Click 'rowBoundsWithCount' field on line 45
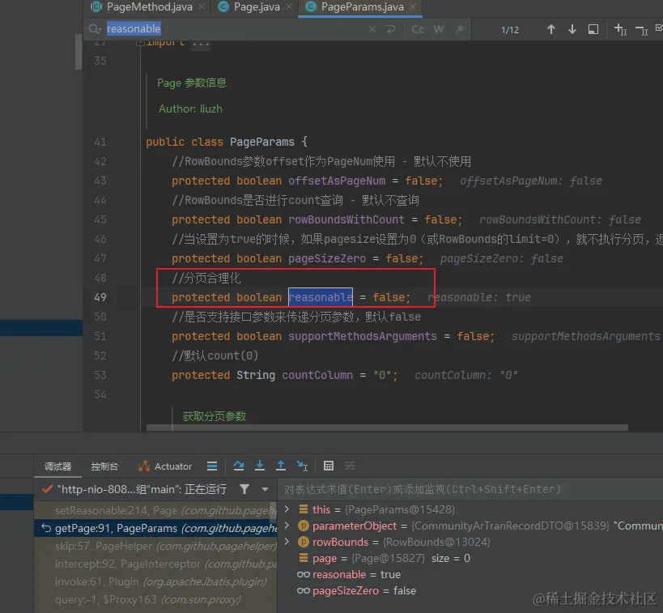The width and height of the screenshot is (663, 613). [346, 219]
